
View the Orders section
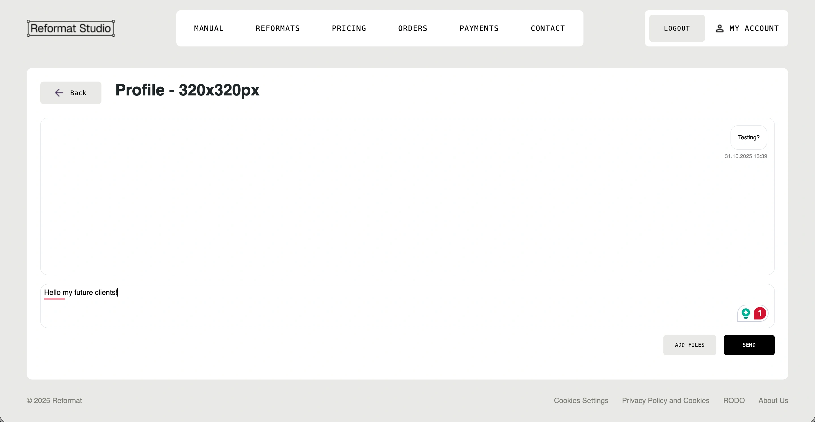(x=413, y=28)
